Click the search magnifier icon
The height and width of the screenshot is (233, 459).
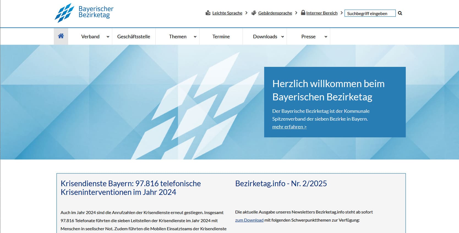[x=400, y=13]
